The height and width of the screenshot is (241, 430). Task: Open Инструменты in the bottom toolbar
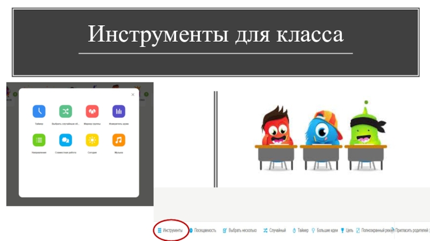pyautogui.click(x=170, y=230)
